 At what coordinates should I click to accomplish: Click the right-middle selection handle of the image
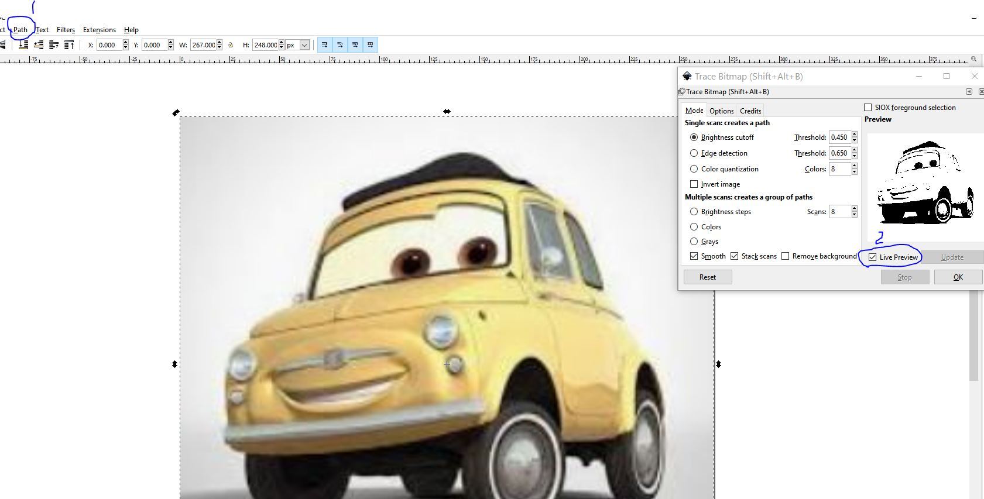718,364
